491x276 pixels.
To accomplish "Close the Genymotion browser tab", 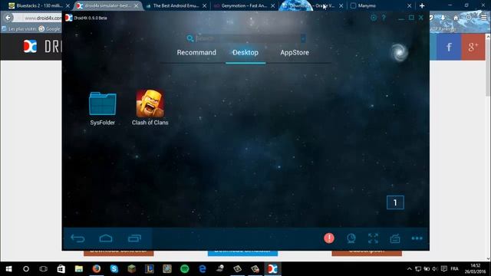I will 273,5.
